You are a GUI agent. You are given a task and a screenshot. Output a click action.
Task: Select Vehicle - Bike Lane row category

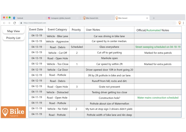58,36
